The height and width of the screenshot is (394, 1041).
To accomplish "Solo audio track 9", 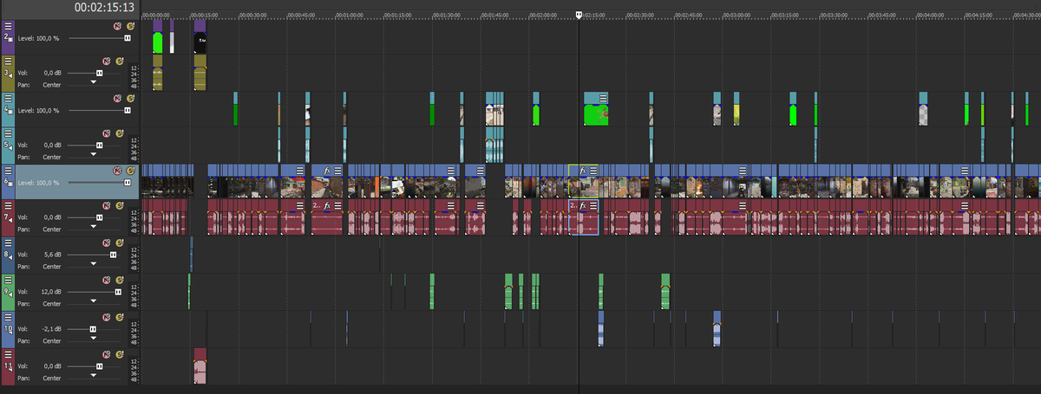I will (x=119, y=280).
